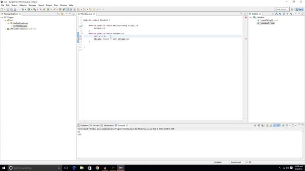Open the Run menu
305x171 pixels.
[56, 5]
